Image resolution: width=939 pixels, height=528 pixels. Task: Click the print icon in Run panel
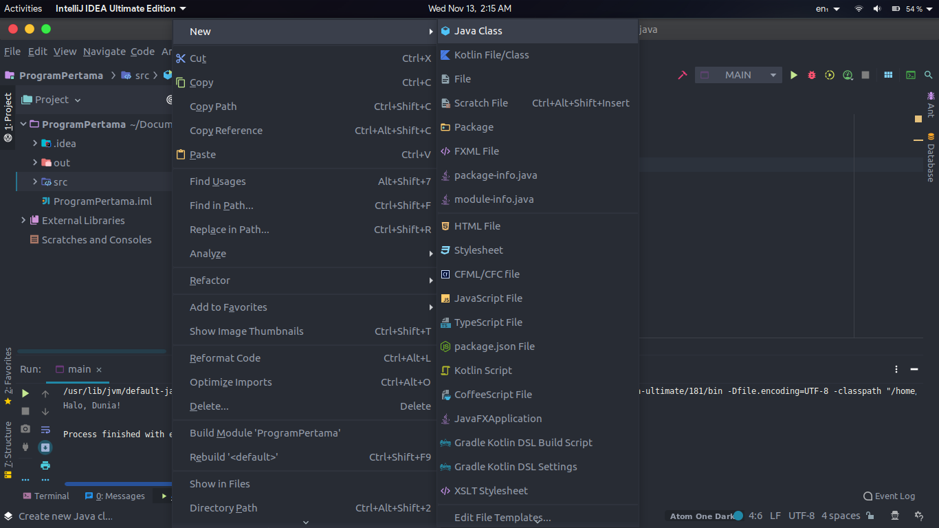click(45, 465)
